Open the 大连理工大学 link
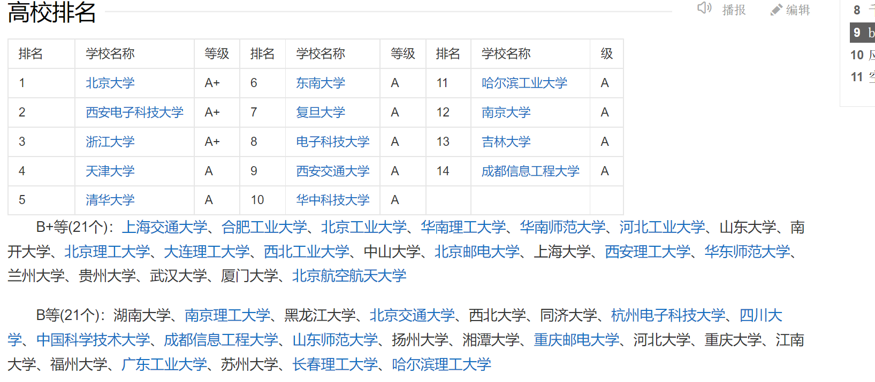Viewport: 875px width, 382px height. (207, 252)
